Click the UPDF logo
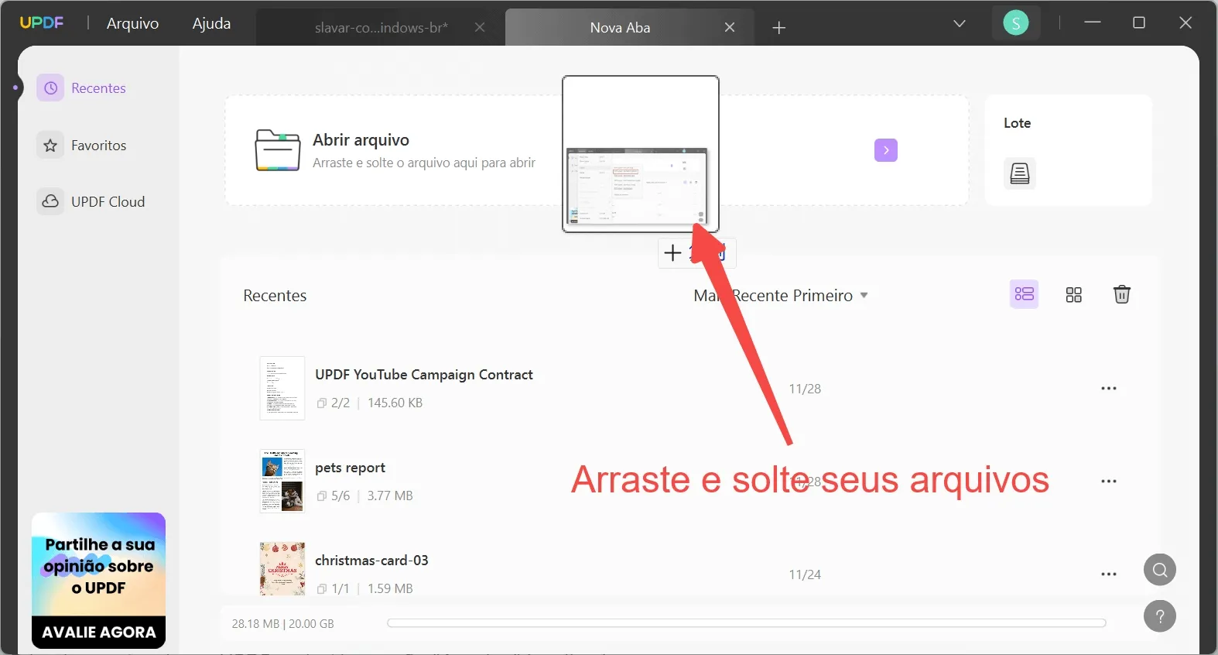The width and height of the screenshot is (1218, 655). (x=42, y=23)
